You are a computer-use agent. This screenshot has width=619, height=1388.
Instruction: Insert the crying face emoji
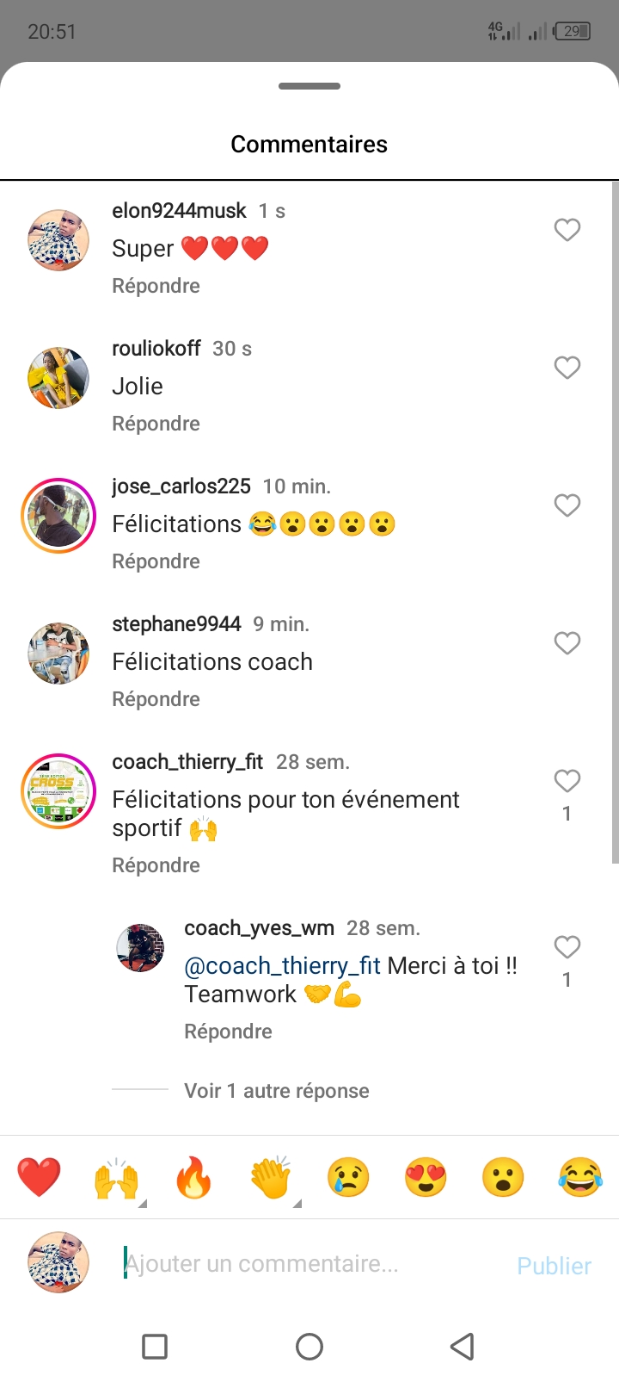[348, 1177]
